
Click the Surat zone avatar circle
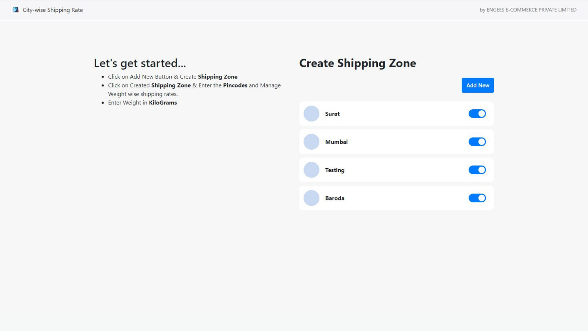[x=311, y=114]
